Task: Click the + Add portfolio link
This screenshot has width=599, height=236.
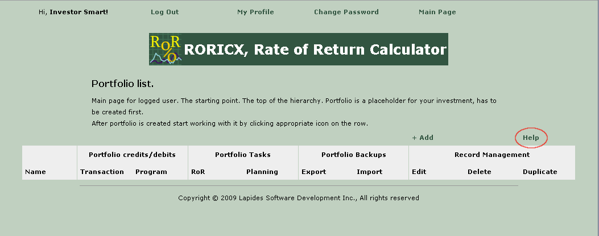Action: tap(423, 138)
